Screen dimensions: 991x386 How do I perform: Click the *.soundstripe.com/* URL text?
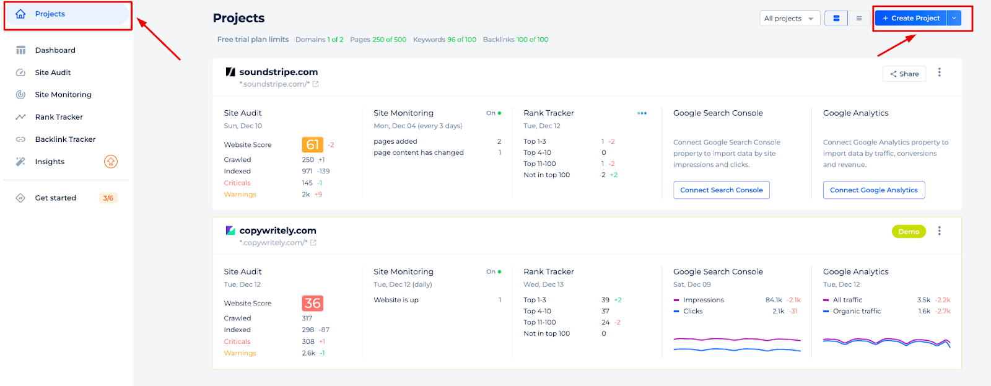click(274, 84)
